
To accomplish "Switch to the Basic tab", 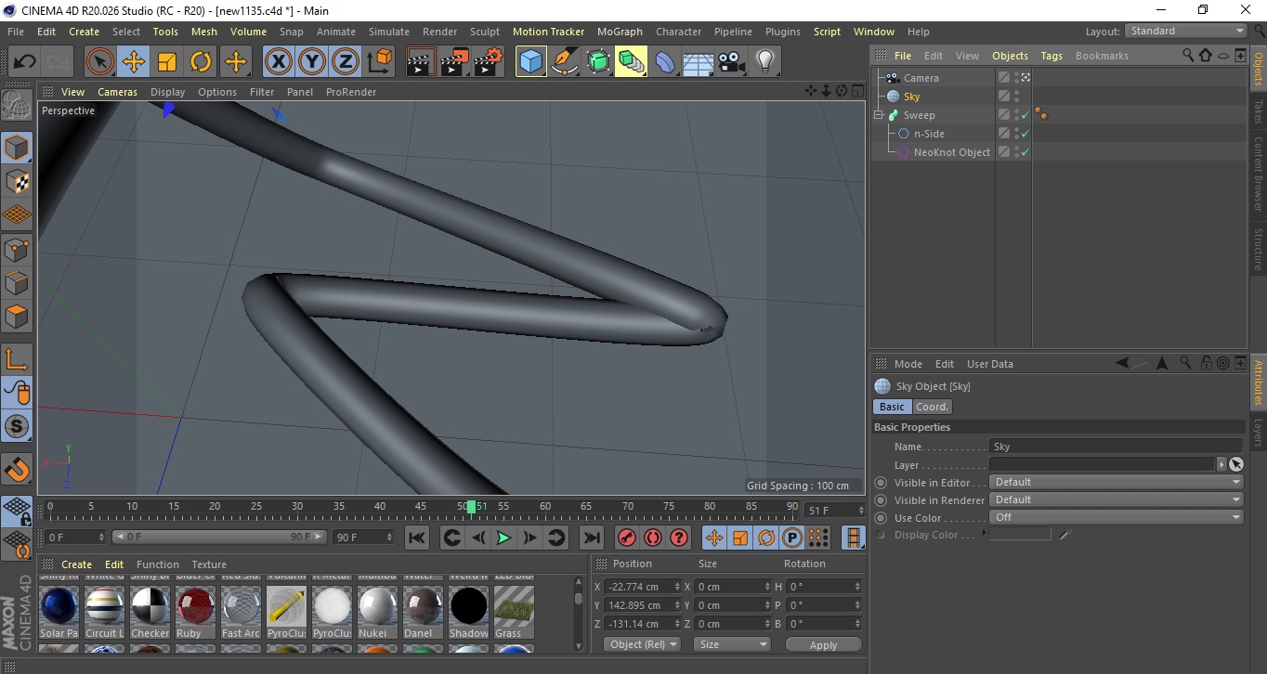I will pos(892,407).
